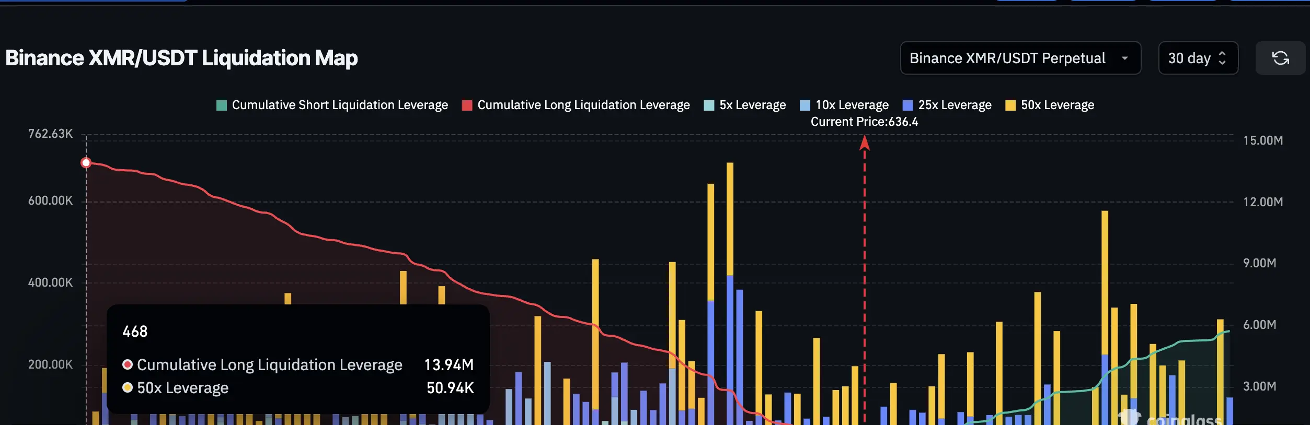Click the Current Price:636.4 label

click(x=864, y=122)
